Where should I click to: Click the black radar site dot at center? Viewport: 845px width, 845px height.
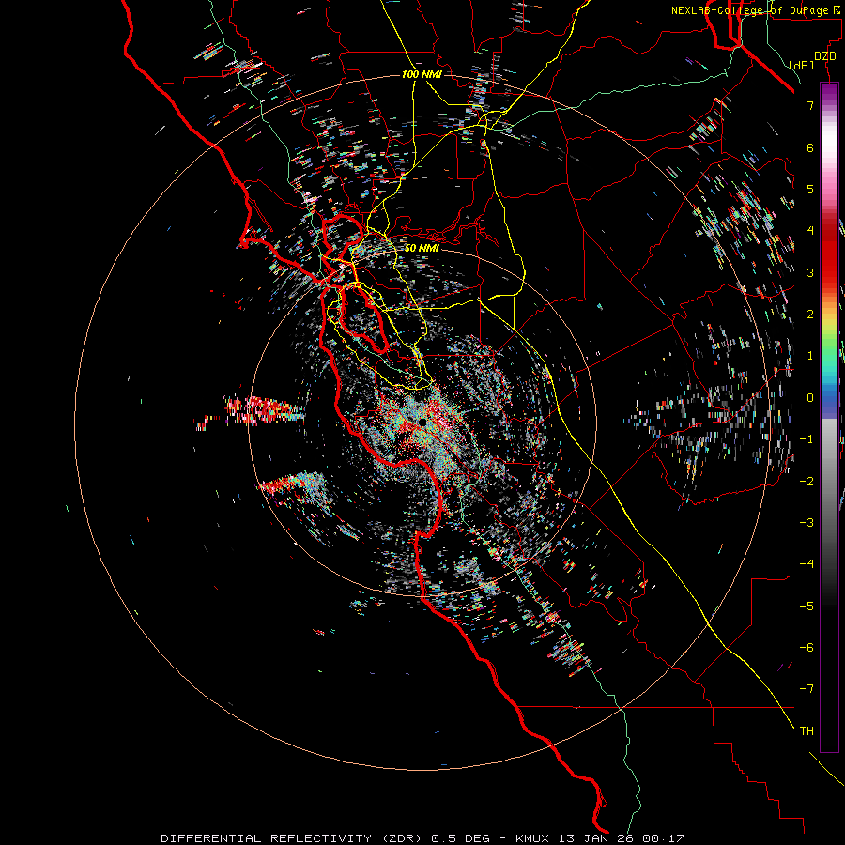click(423, 422)
